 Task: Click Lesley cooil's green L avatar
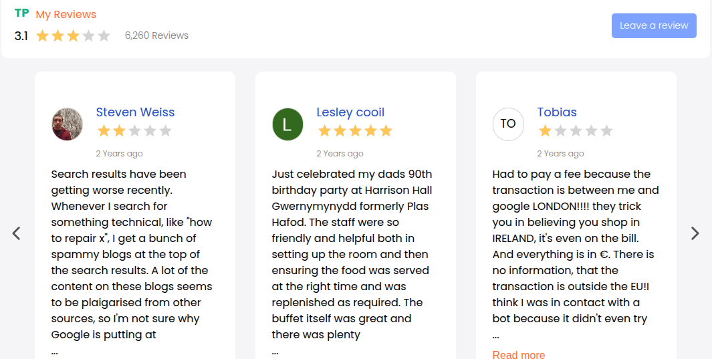pos(287,124)
